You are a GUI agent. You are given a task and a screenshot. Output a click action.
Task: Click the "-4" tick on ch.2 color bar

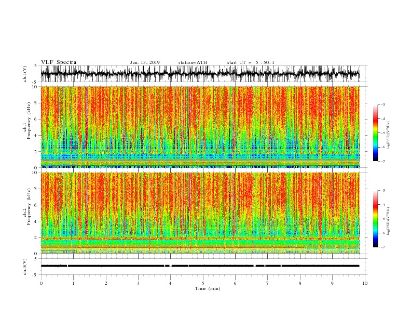pos(383,205)
